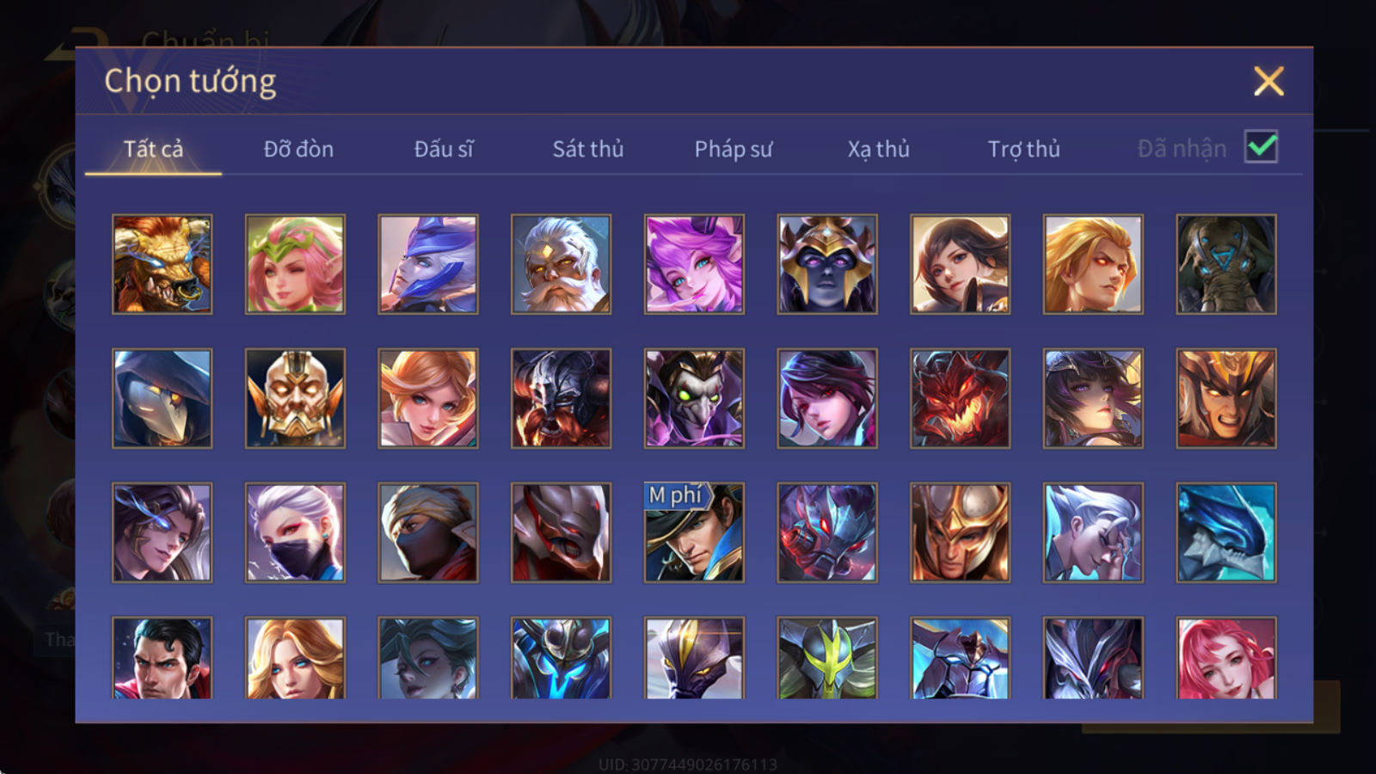
Task: Select the golden bull hero portrait
Action: 162,264
